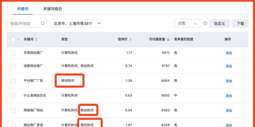Image resolution: width=255 pixels, height=127 pixels.
Task: Select the keyword 什么是网站优化
Action: [x=35, y=96]
